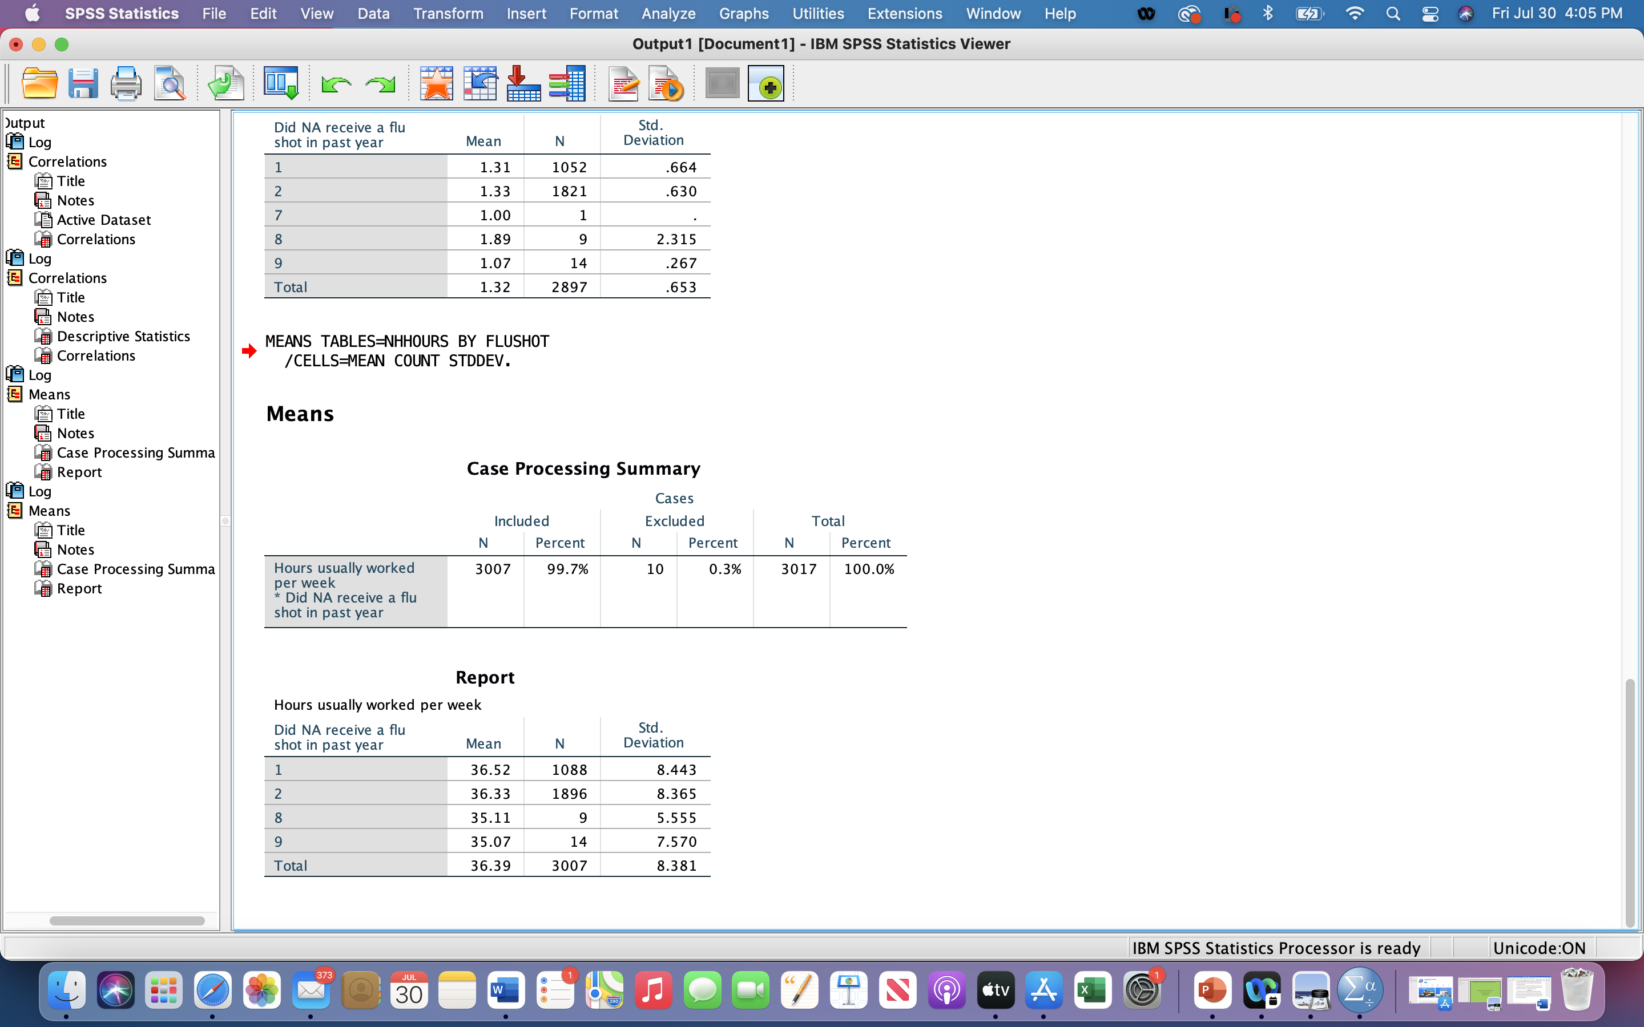Open the Graphs menu
The width and height of the screenshot is (1644, 1027).
coord(743,14)
